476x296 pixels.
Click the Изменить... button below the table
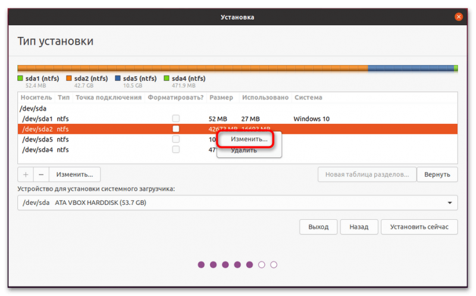click(75, 175)
